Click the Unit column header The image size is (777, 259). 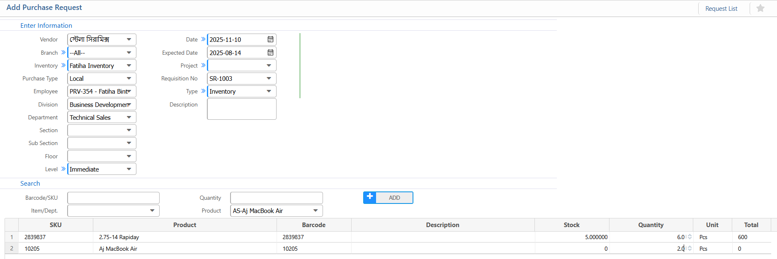712,225
